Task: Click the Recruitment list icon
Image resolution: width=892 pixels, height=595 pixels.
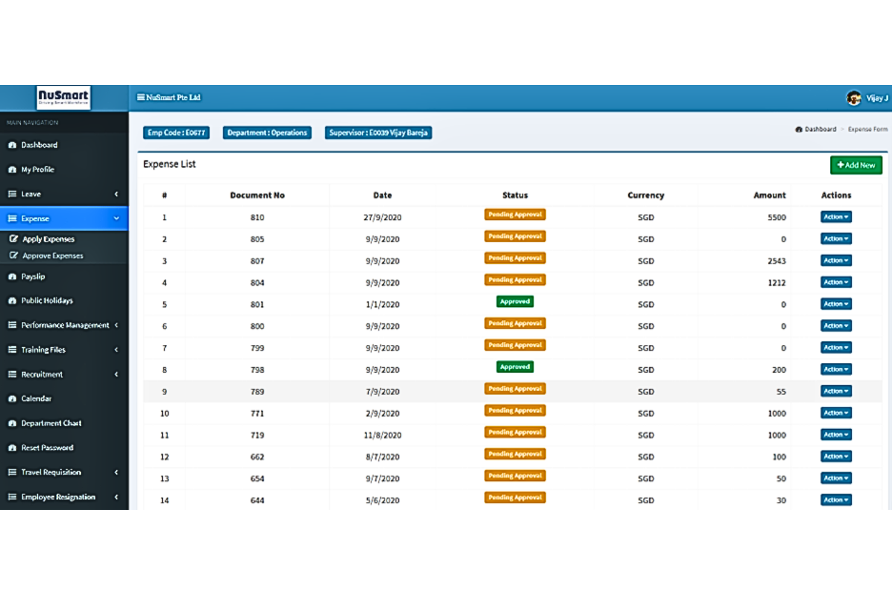Action: (12, 374)
